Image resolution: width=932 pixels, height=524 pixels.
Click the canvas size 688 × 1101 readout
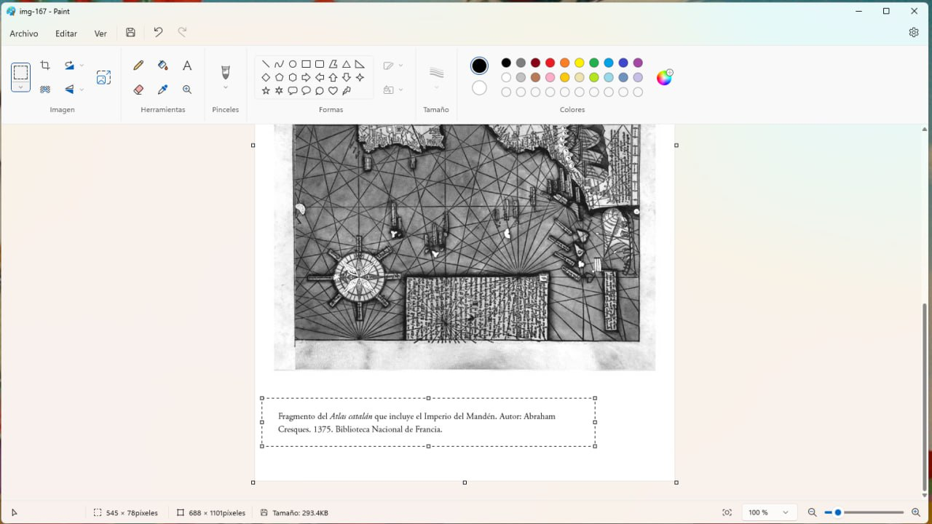pos(211,513)
